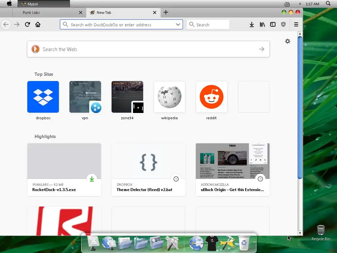Focus the toolbar Search field
The width and height of the screenshot is (337, 253).
(x=208, y=24)
